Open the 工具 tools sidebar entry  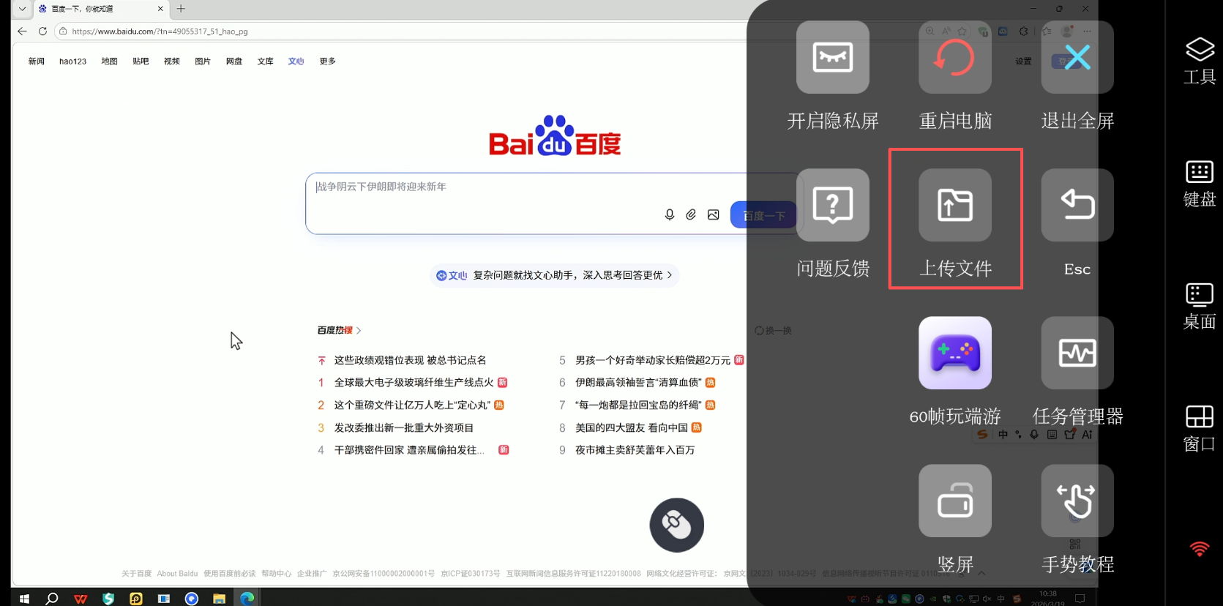pos(1200,61)
